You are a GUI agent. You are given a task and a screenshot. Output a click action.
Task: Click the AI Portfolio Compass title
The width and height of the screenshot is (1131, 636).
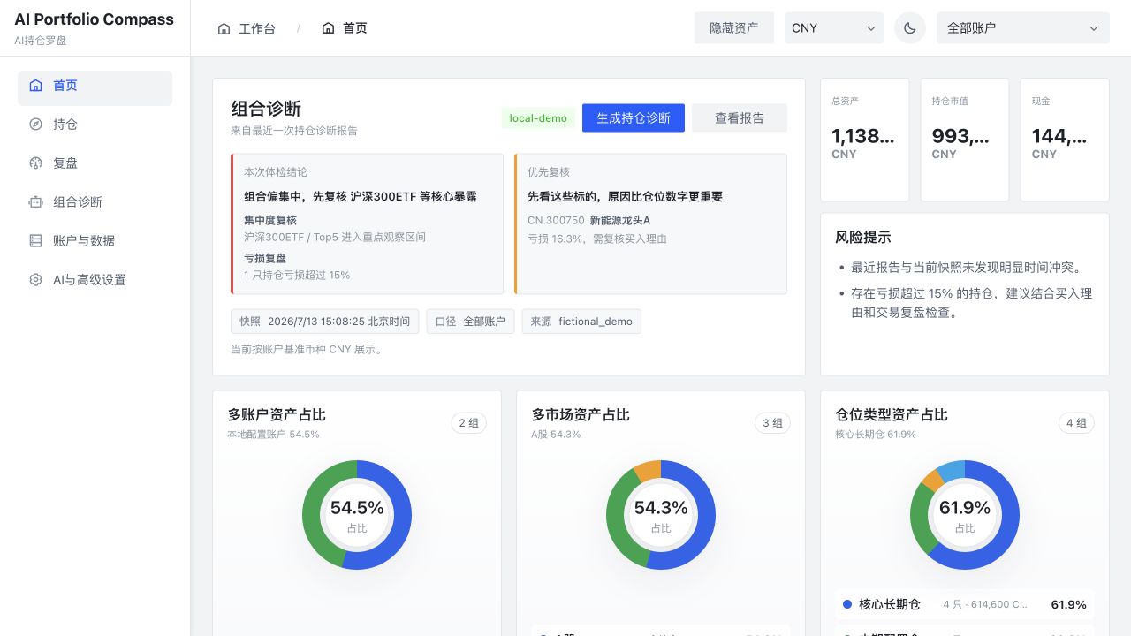94,19
